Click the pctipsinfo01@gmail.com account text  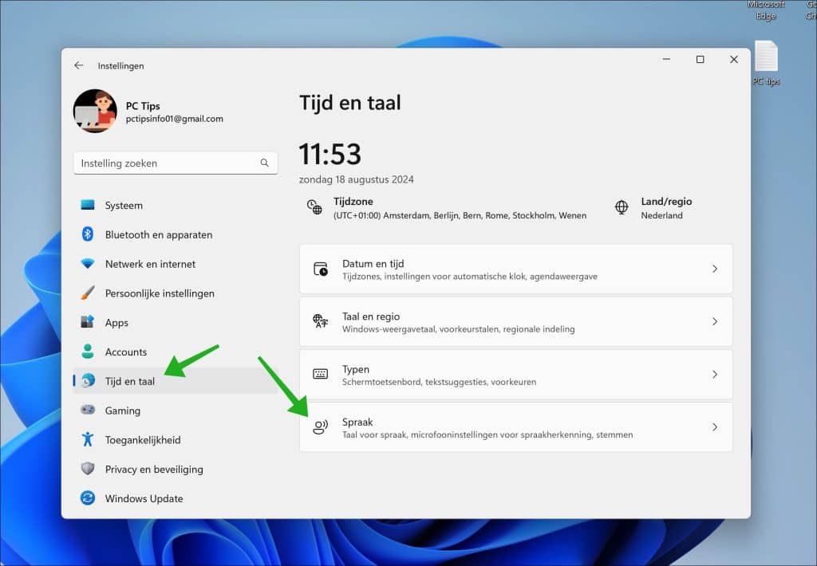pyautogui.click(x=175, y=119)
